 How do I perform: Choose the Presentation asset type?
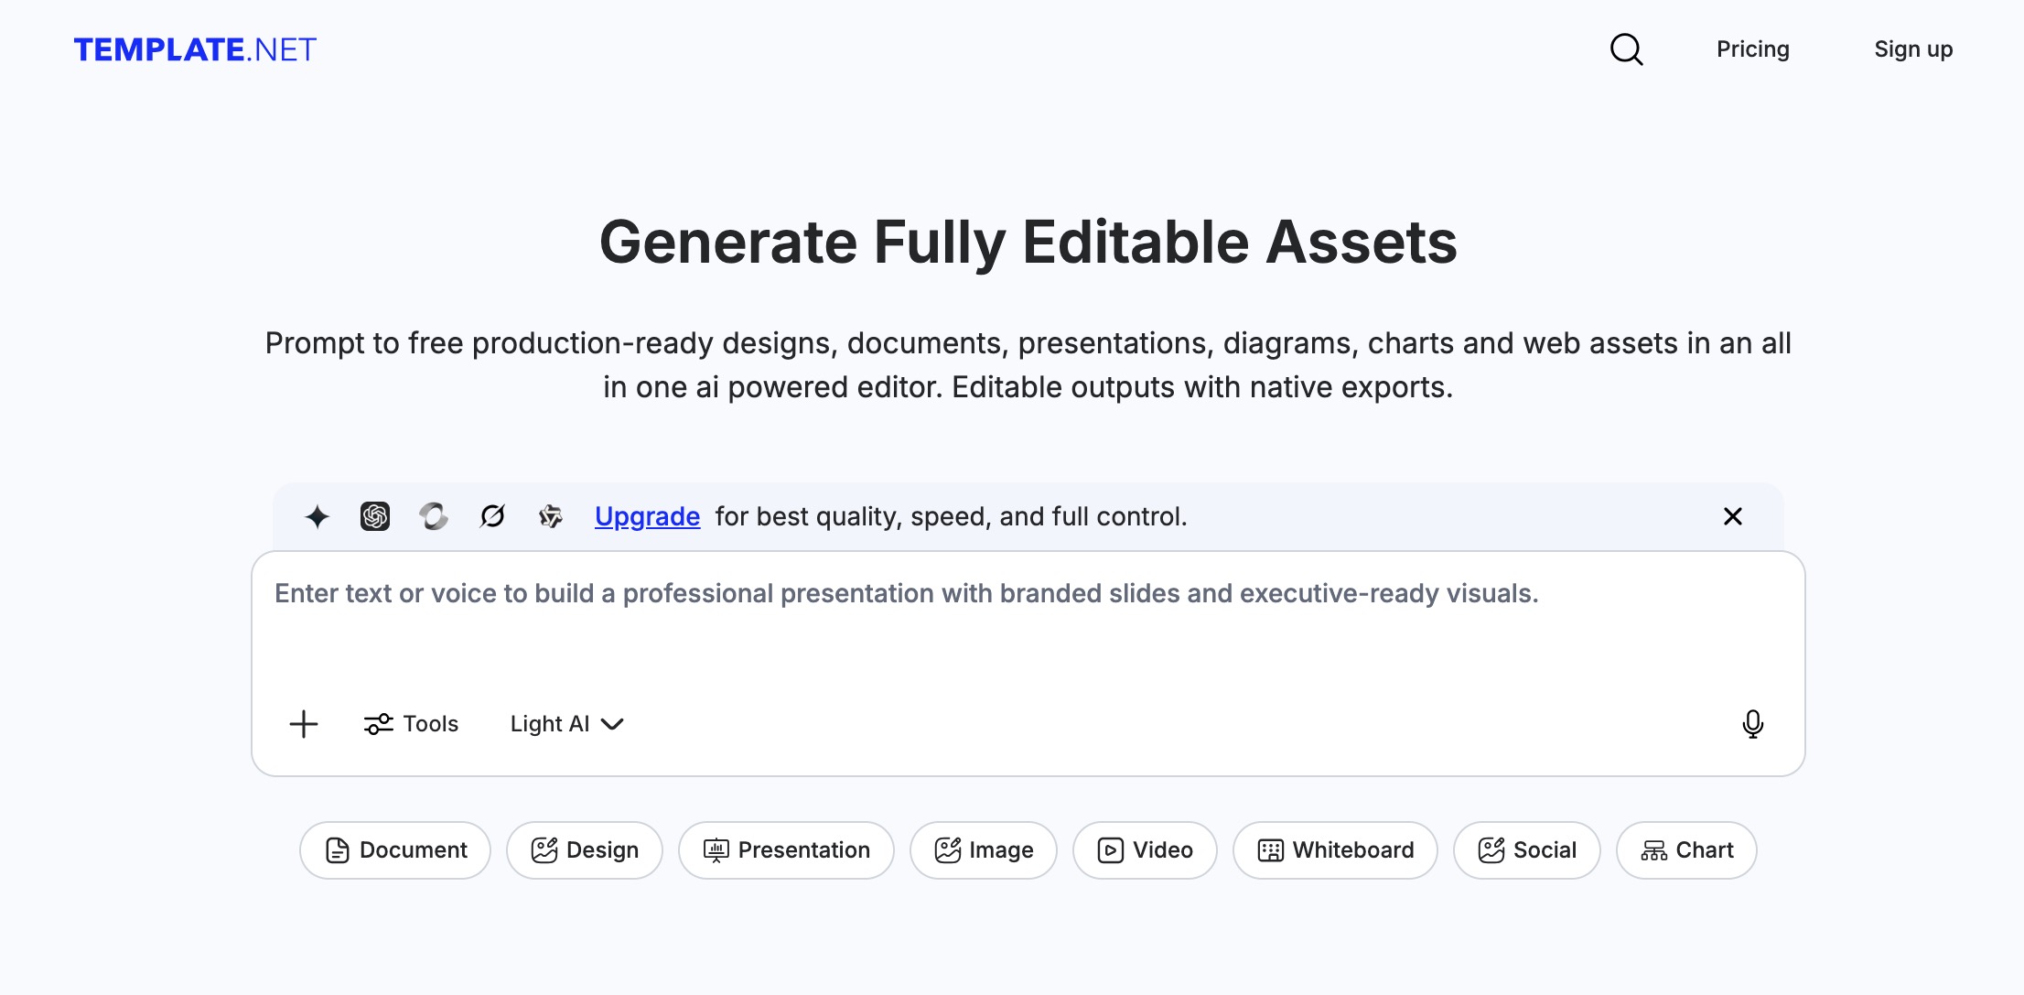786,850
